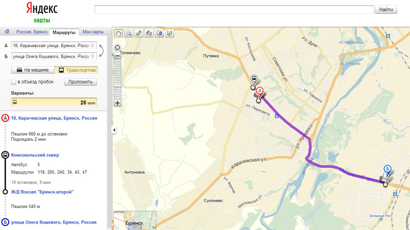Select the hand pan tool
The height and width of the screenshot is (230, 410).
pos(118,33)
